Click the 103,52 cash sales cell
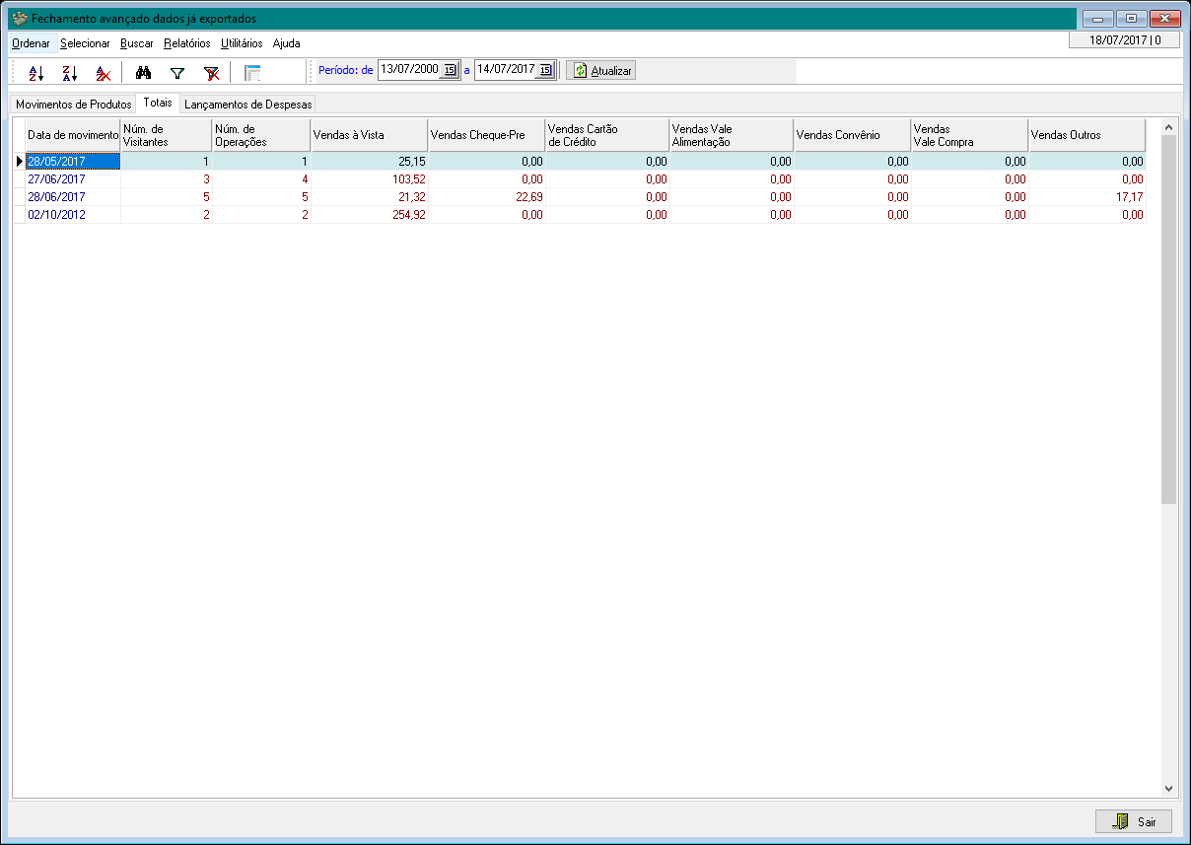 [x=370, y=179]
